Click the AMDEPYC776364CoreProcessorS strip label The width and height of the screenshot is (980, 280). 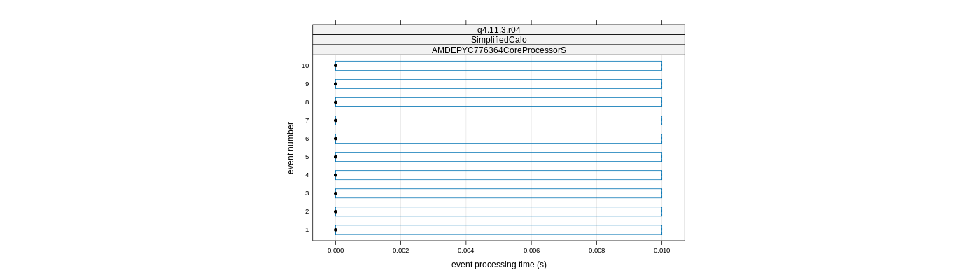(498, 50)
